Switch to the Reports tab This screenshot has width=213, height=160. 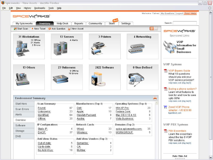point(79,24)
